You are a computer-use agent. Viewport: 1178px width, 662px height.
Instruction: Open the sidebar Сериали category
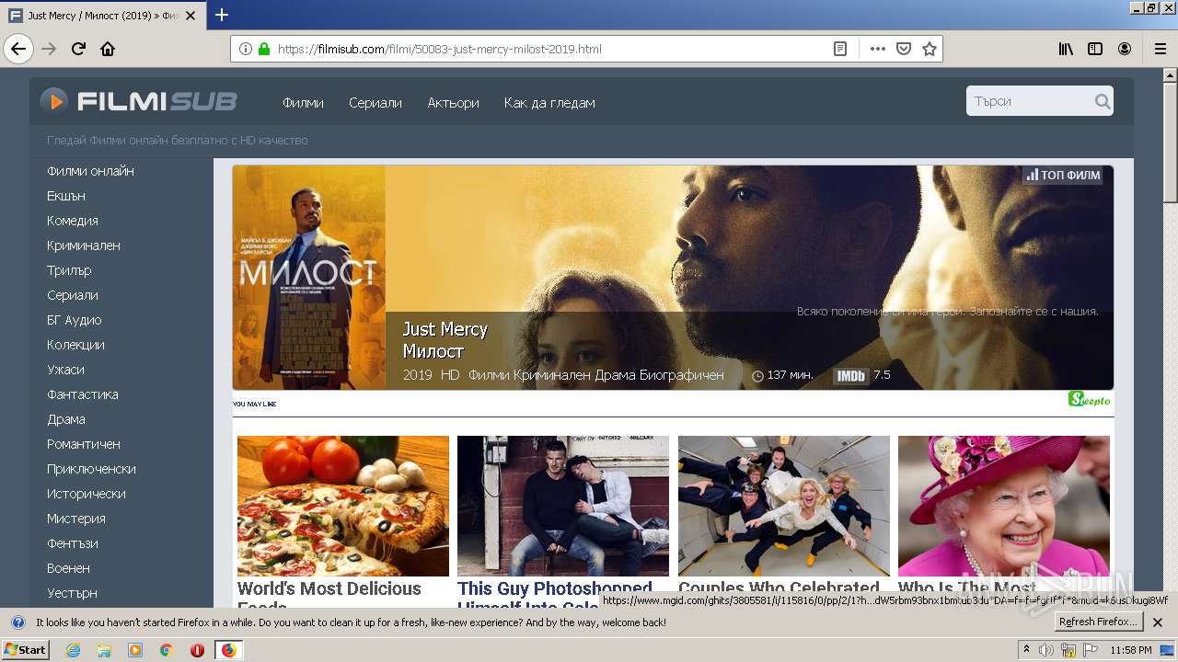pos(72,295)
